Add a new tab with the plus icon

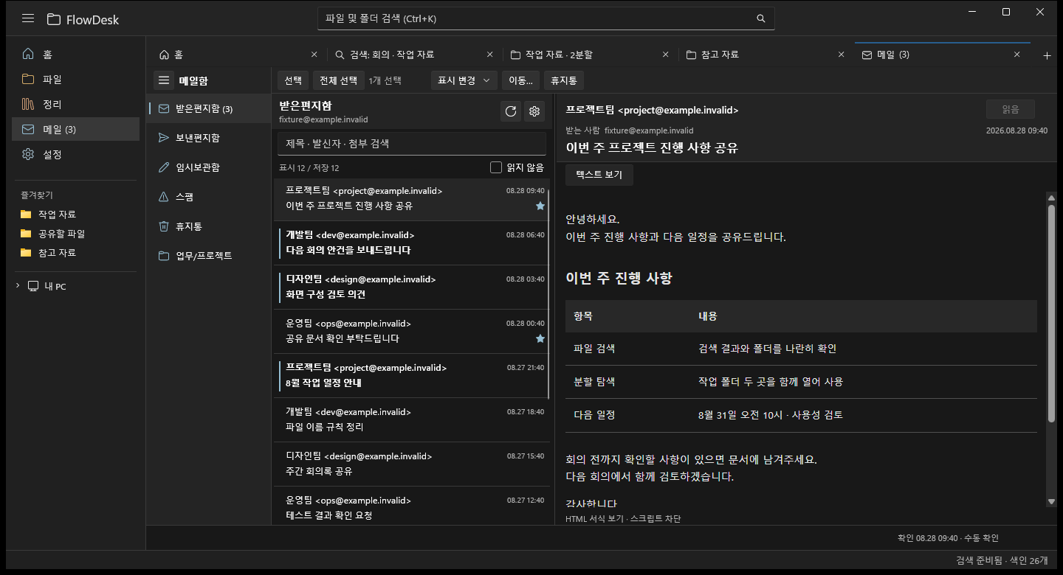click(1047, 55)
